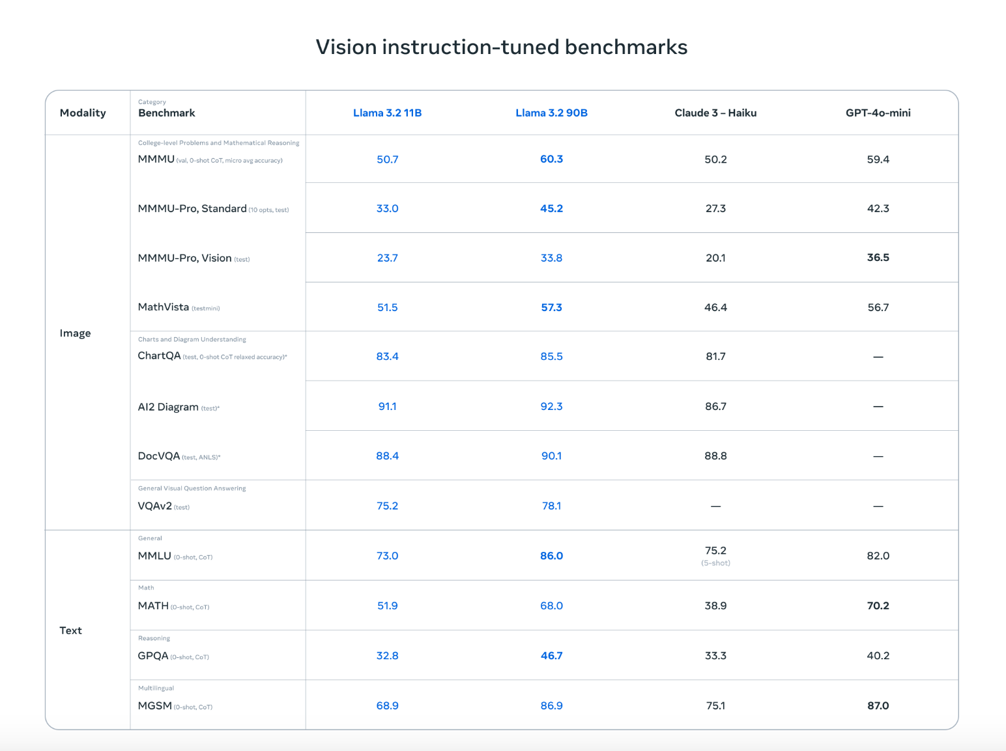This screenshot has height=751, width=1006.
Task: Click the MMLU score 86.0
Action: (551, 556)
